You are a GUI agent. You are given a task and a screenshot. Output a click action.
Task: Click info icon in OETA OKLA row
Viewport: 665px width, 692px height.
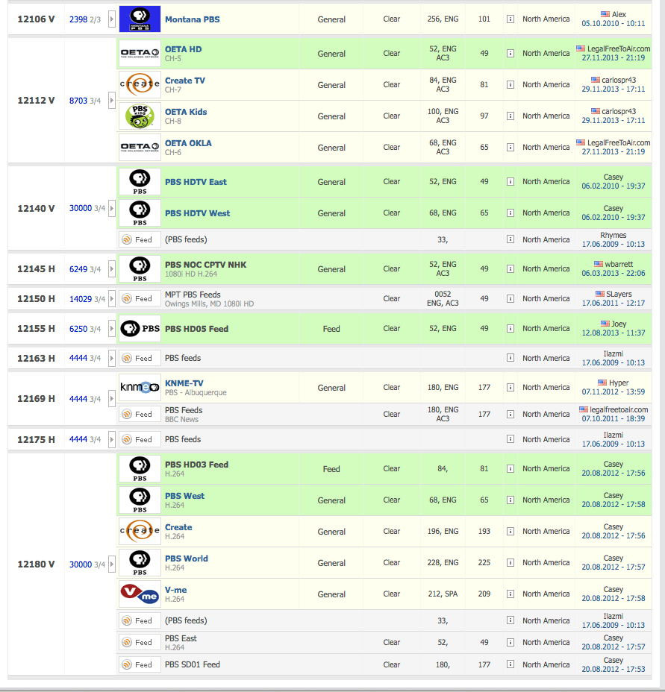(511, 148)
